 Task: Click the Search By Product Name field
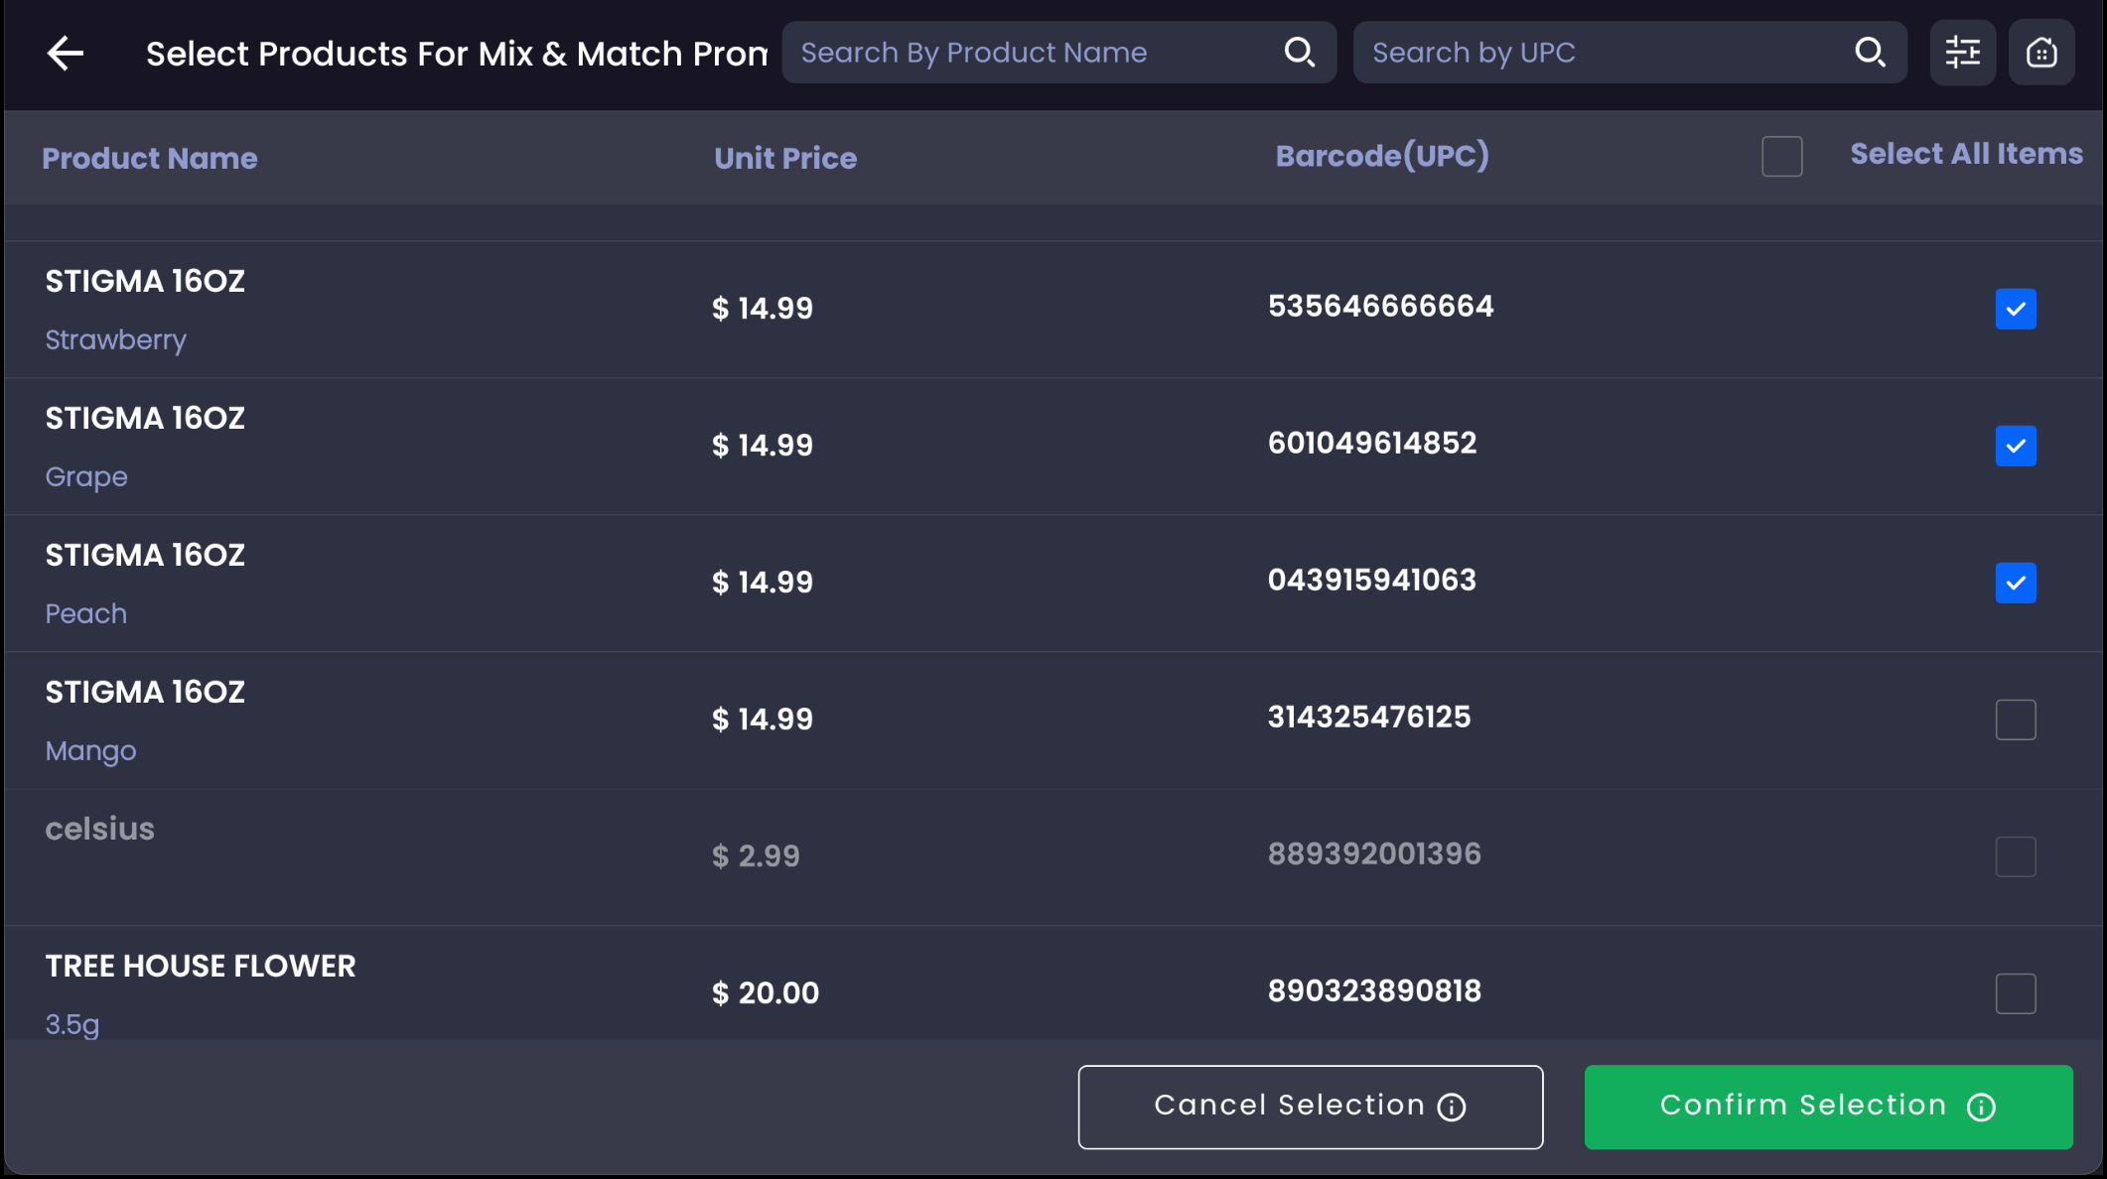tap(1033, 53)
